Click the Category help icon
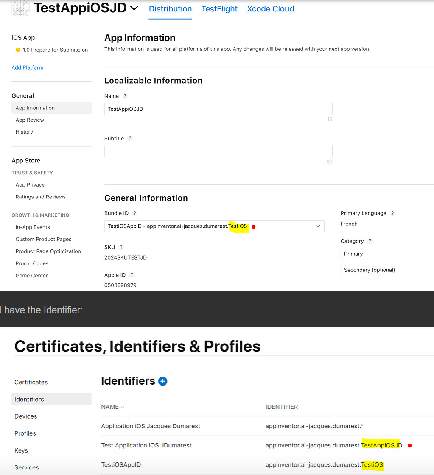The height and width of the screenshot is (475, 434). pyautogui.click(x=370, y=241)
